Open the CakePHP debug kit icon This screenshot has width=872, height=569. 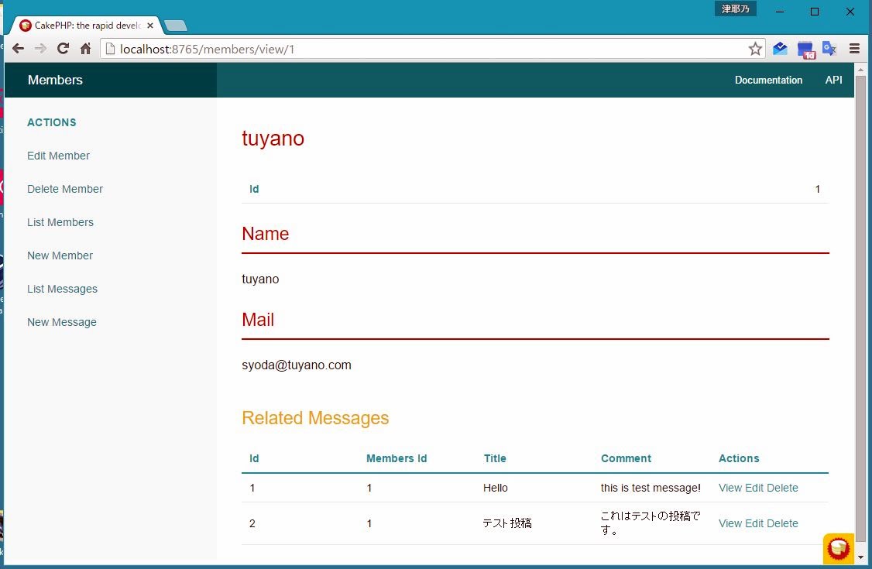pos(838,548)
